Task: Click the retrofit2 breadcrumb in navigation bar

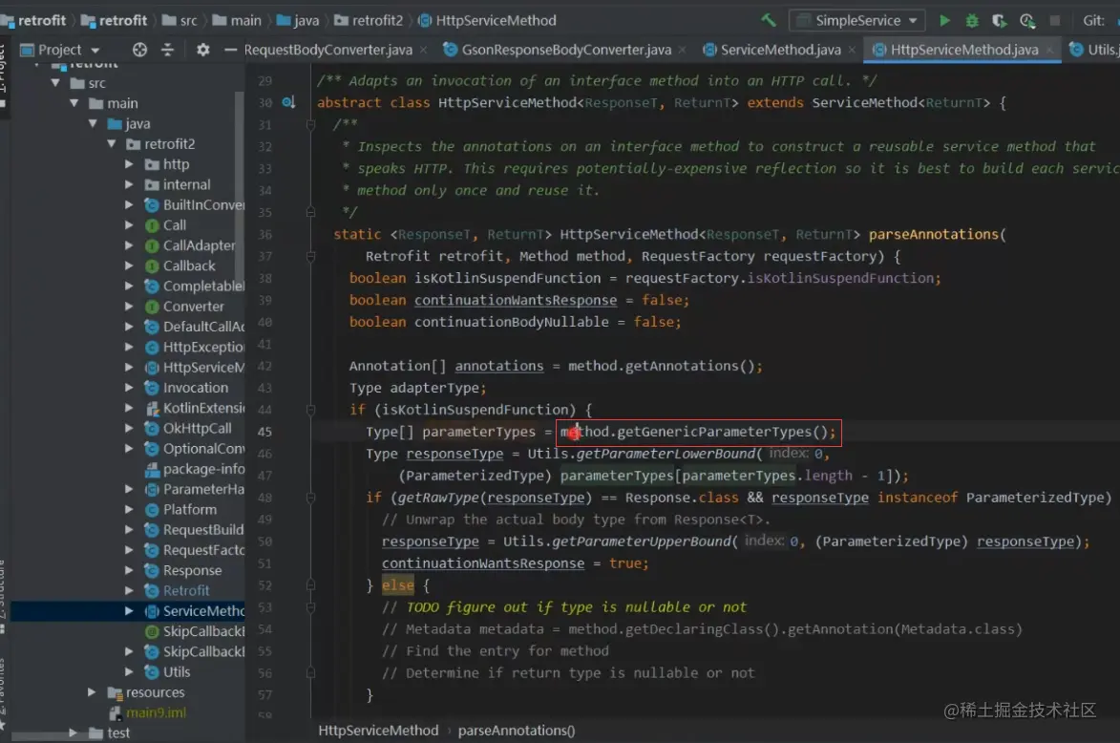Action: [x=377, y=21]
